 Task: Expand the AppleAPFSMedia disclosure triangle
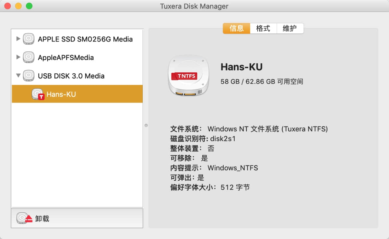click(x=18, y=57)
